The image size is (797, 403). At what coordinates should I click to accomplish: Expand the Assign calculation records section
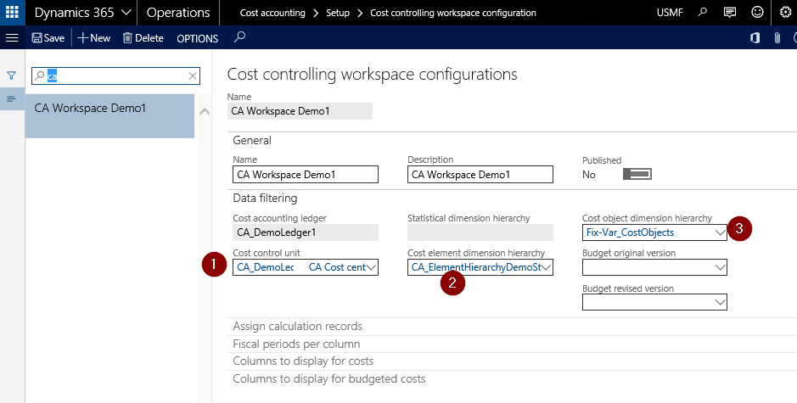point(297,326)
